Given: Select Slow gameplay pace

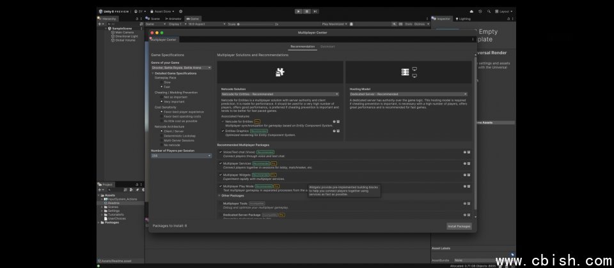Looking at the screenshot, I should pyautogui.click(x=162, y=82).
